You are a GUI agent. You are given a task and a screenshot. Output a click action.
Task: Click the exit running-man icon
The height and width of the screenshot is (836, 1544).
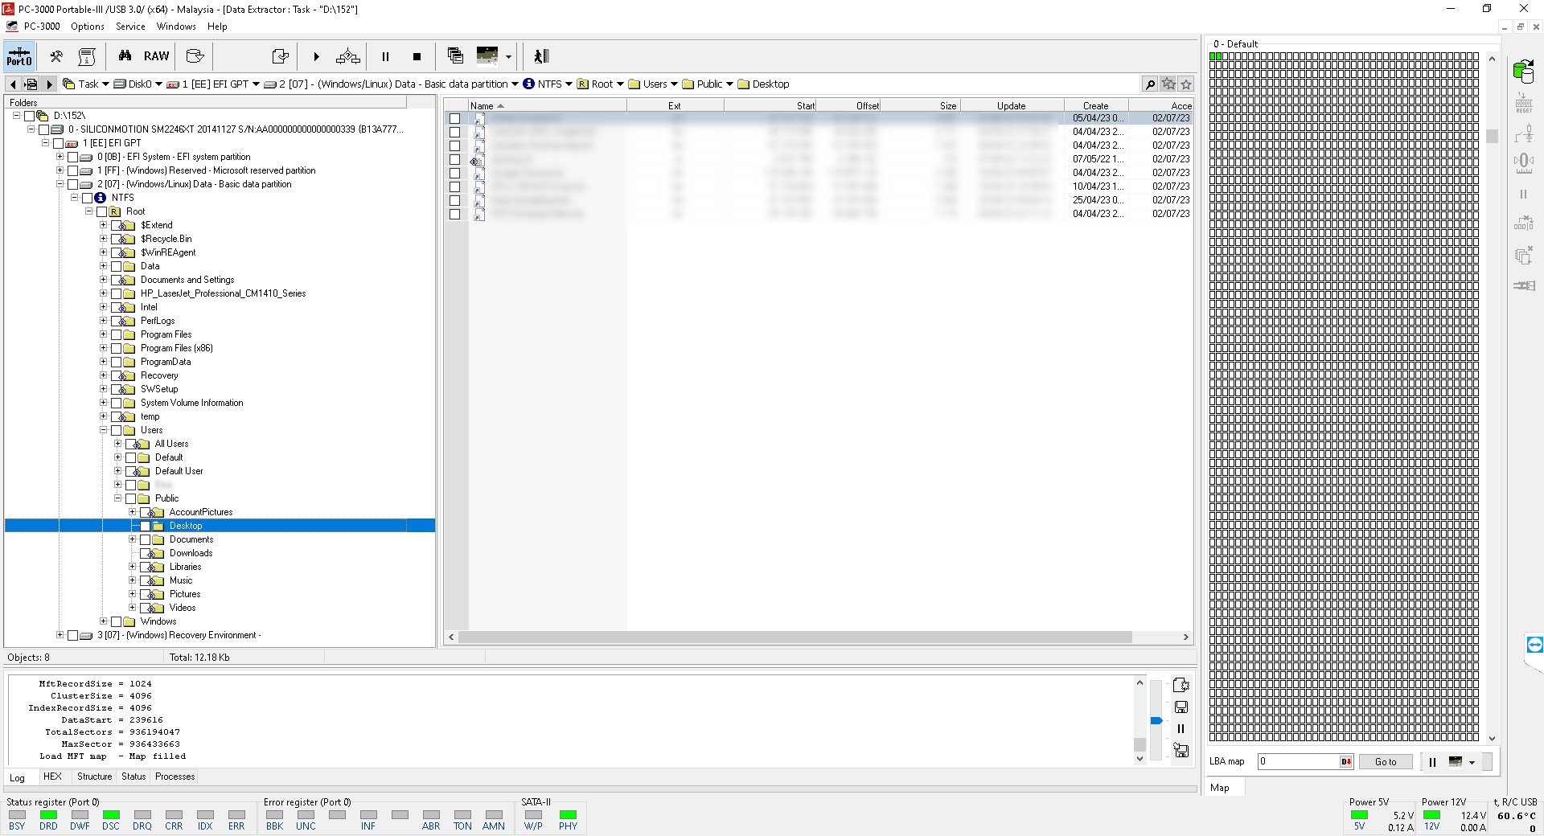(541, 56)
